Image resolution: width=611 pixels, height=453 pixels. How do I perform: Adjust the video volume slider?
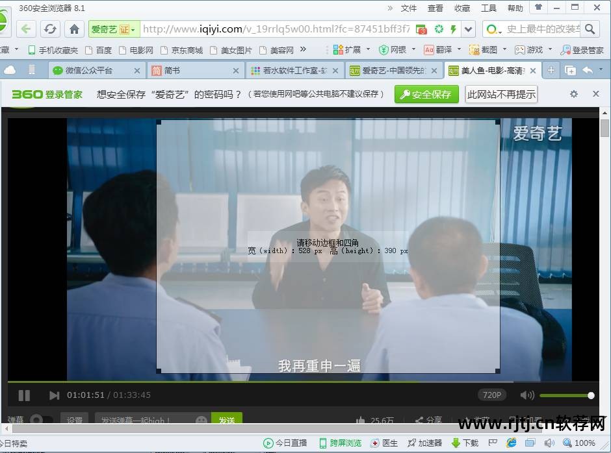[x=567, y=395]
